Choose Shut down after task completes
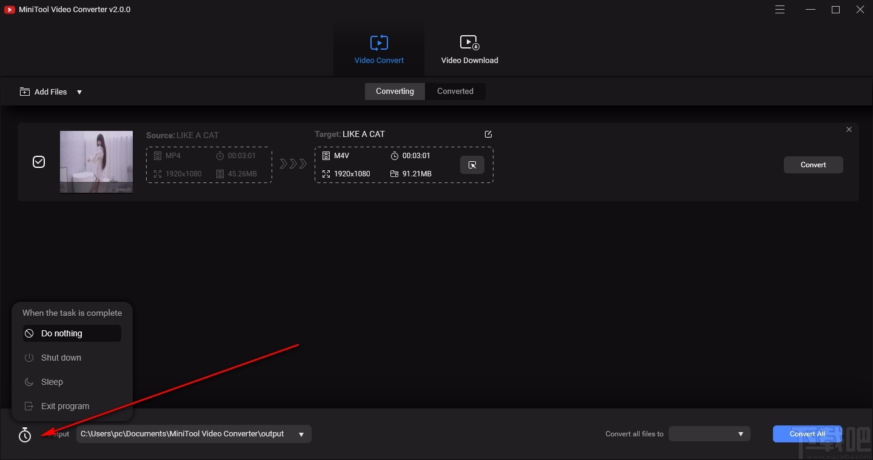Viewport: 873px width, 460px height. (x=72, y=358)
